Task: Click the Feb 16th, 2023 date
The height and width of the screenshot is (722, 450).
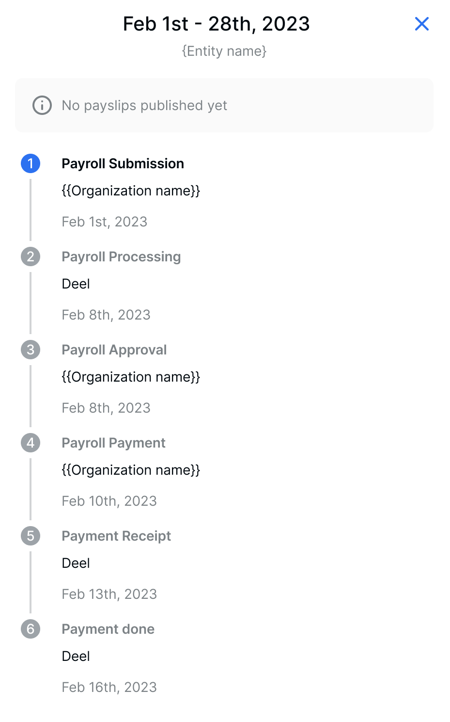Action: (109, 687)
